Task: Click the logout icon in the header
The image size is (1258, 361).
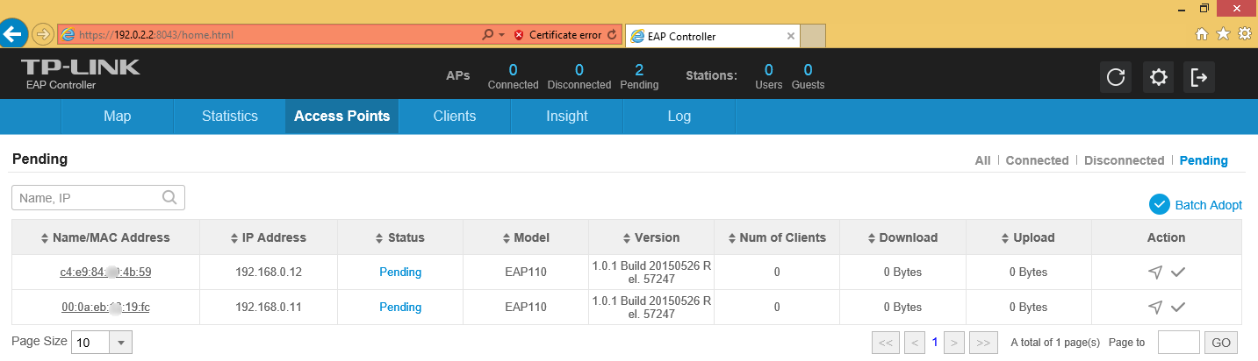Action: tap(1199, 77)
